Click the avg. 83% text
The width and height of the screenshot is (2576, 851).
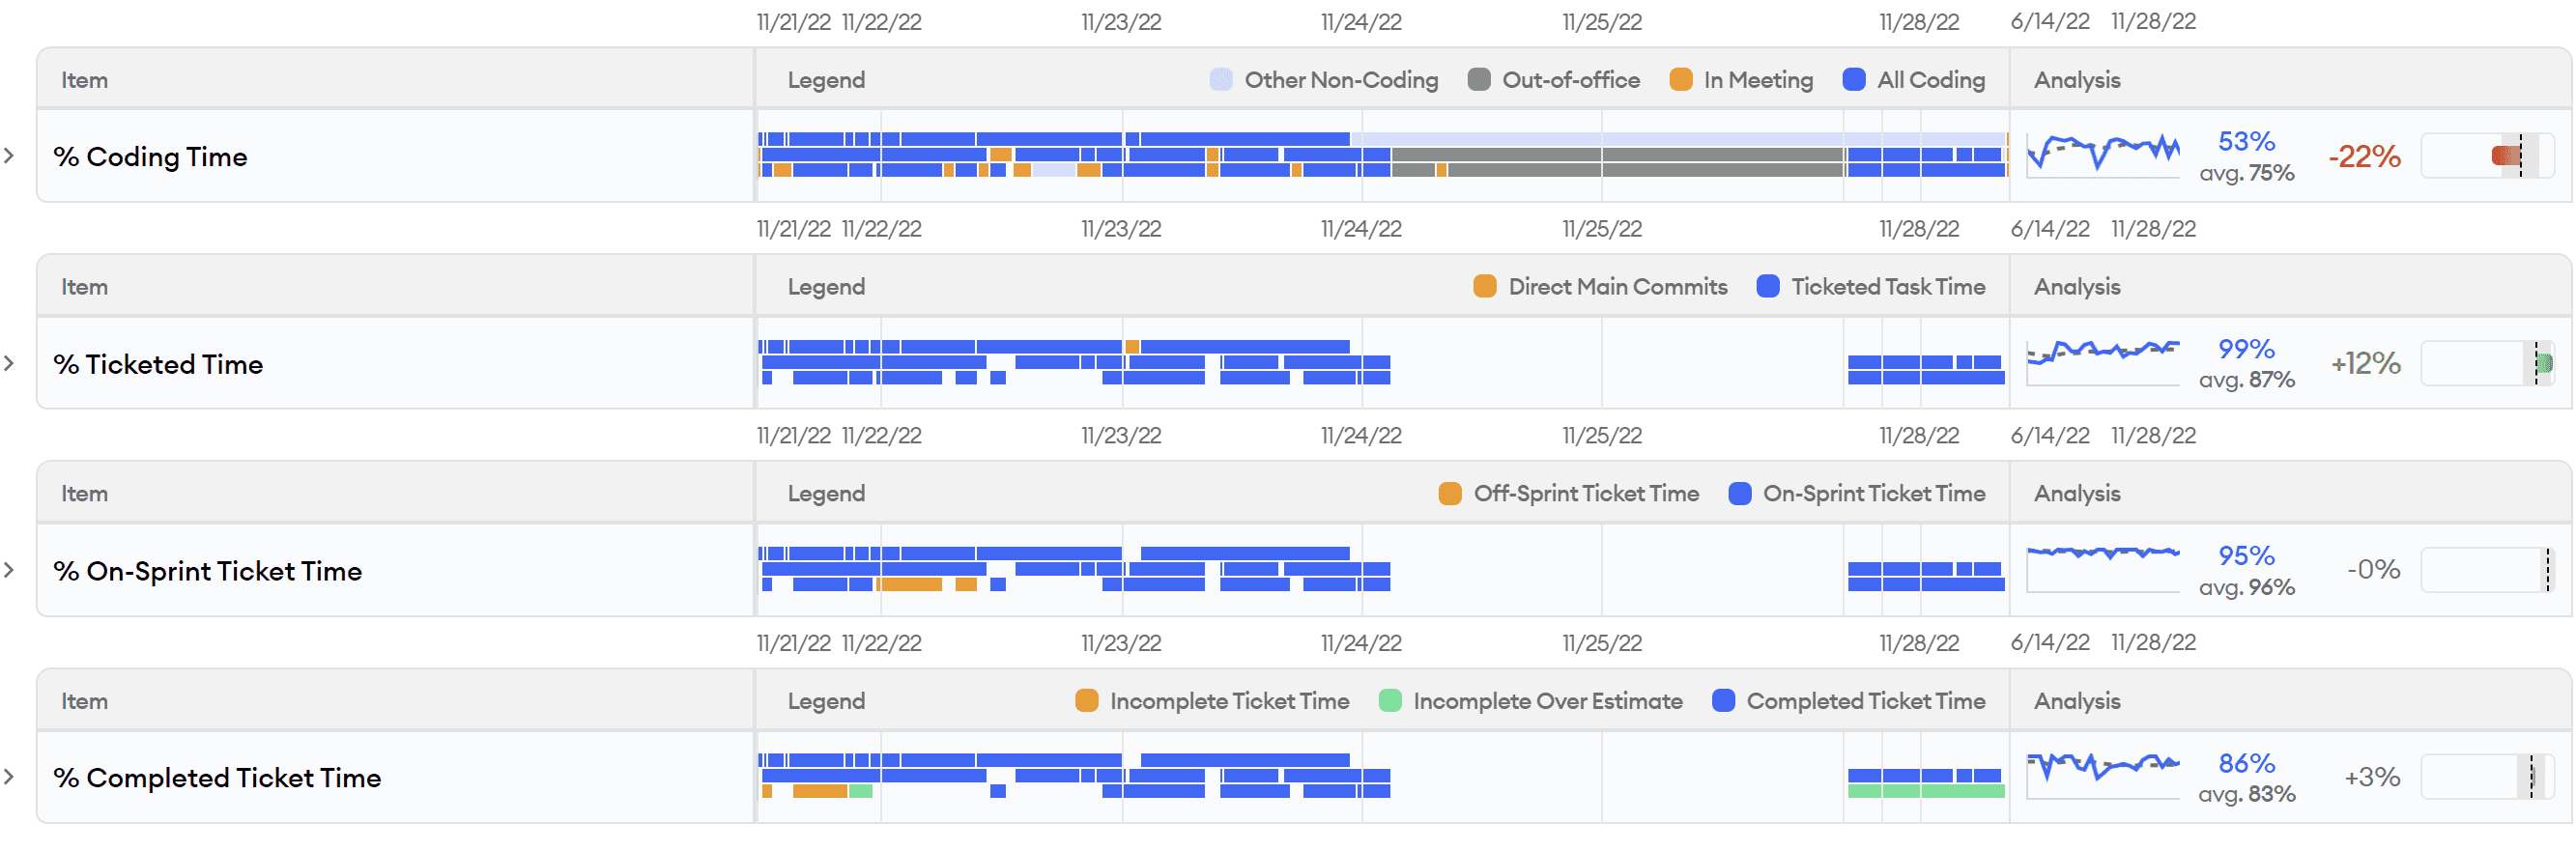point(2246,794)
